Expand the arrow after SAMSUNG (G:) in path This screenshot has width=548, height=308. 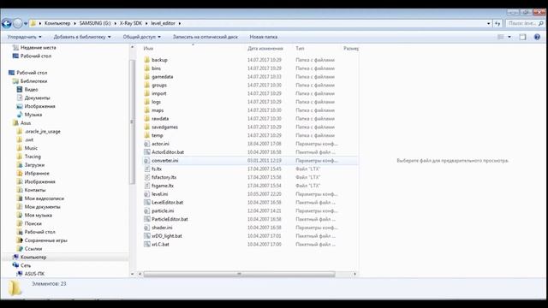click(115, 23)
